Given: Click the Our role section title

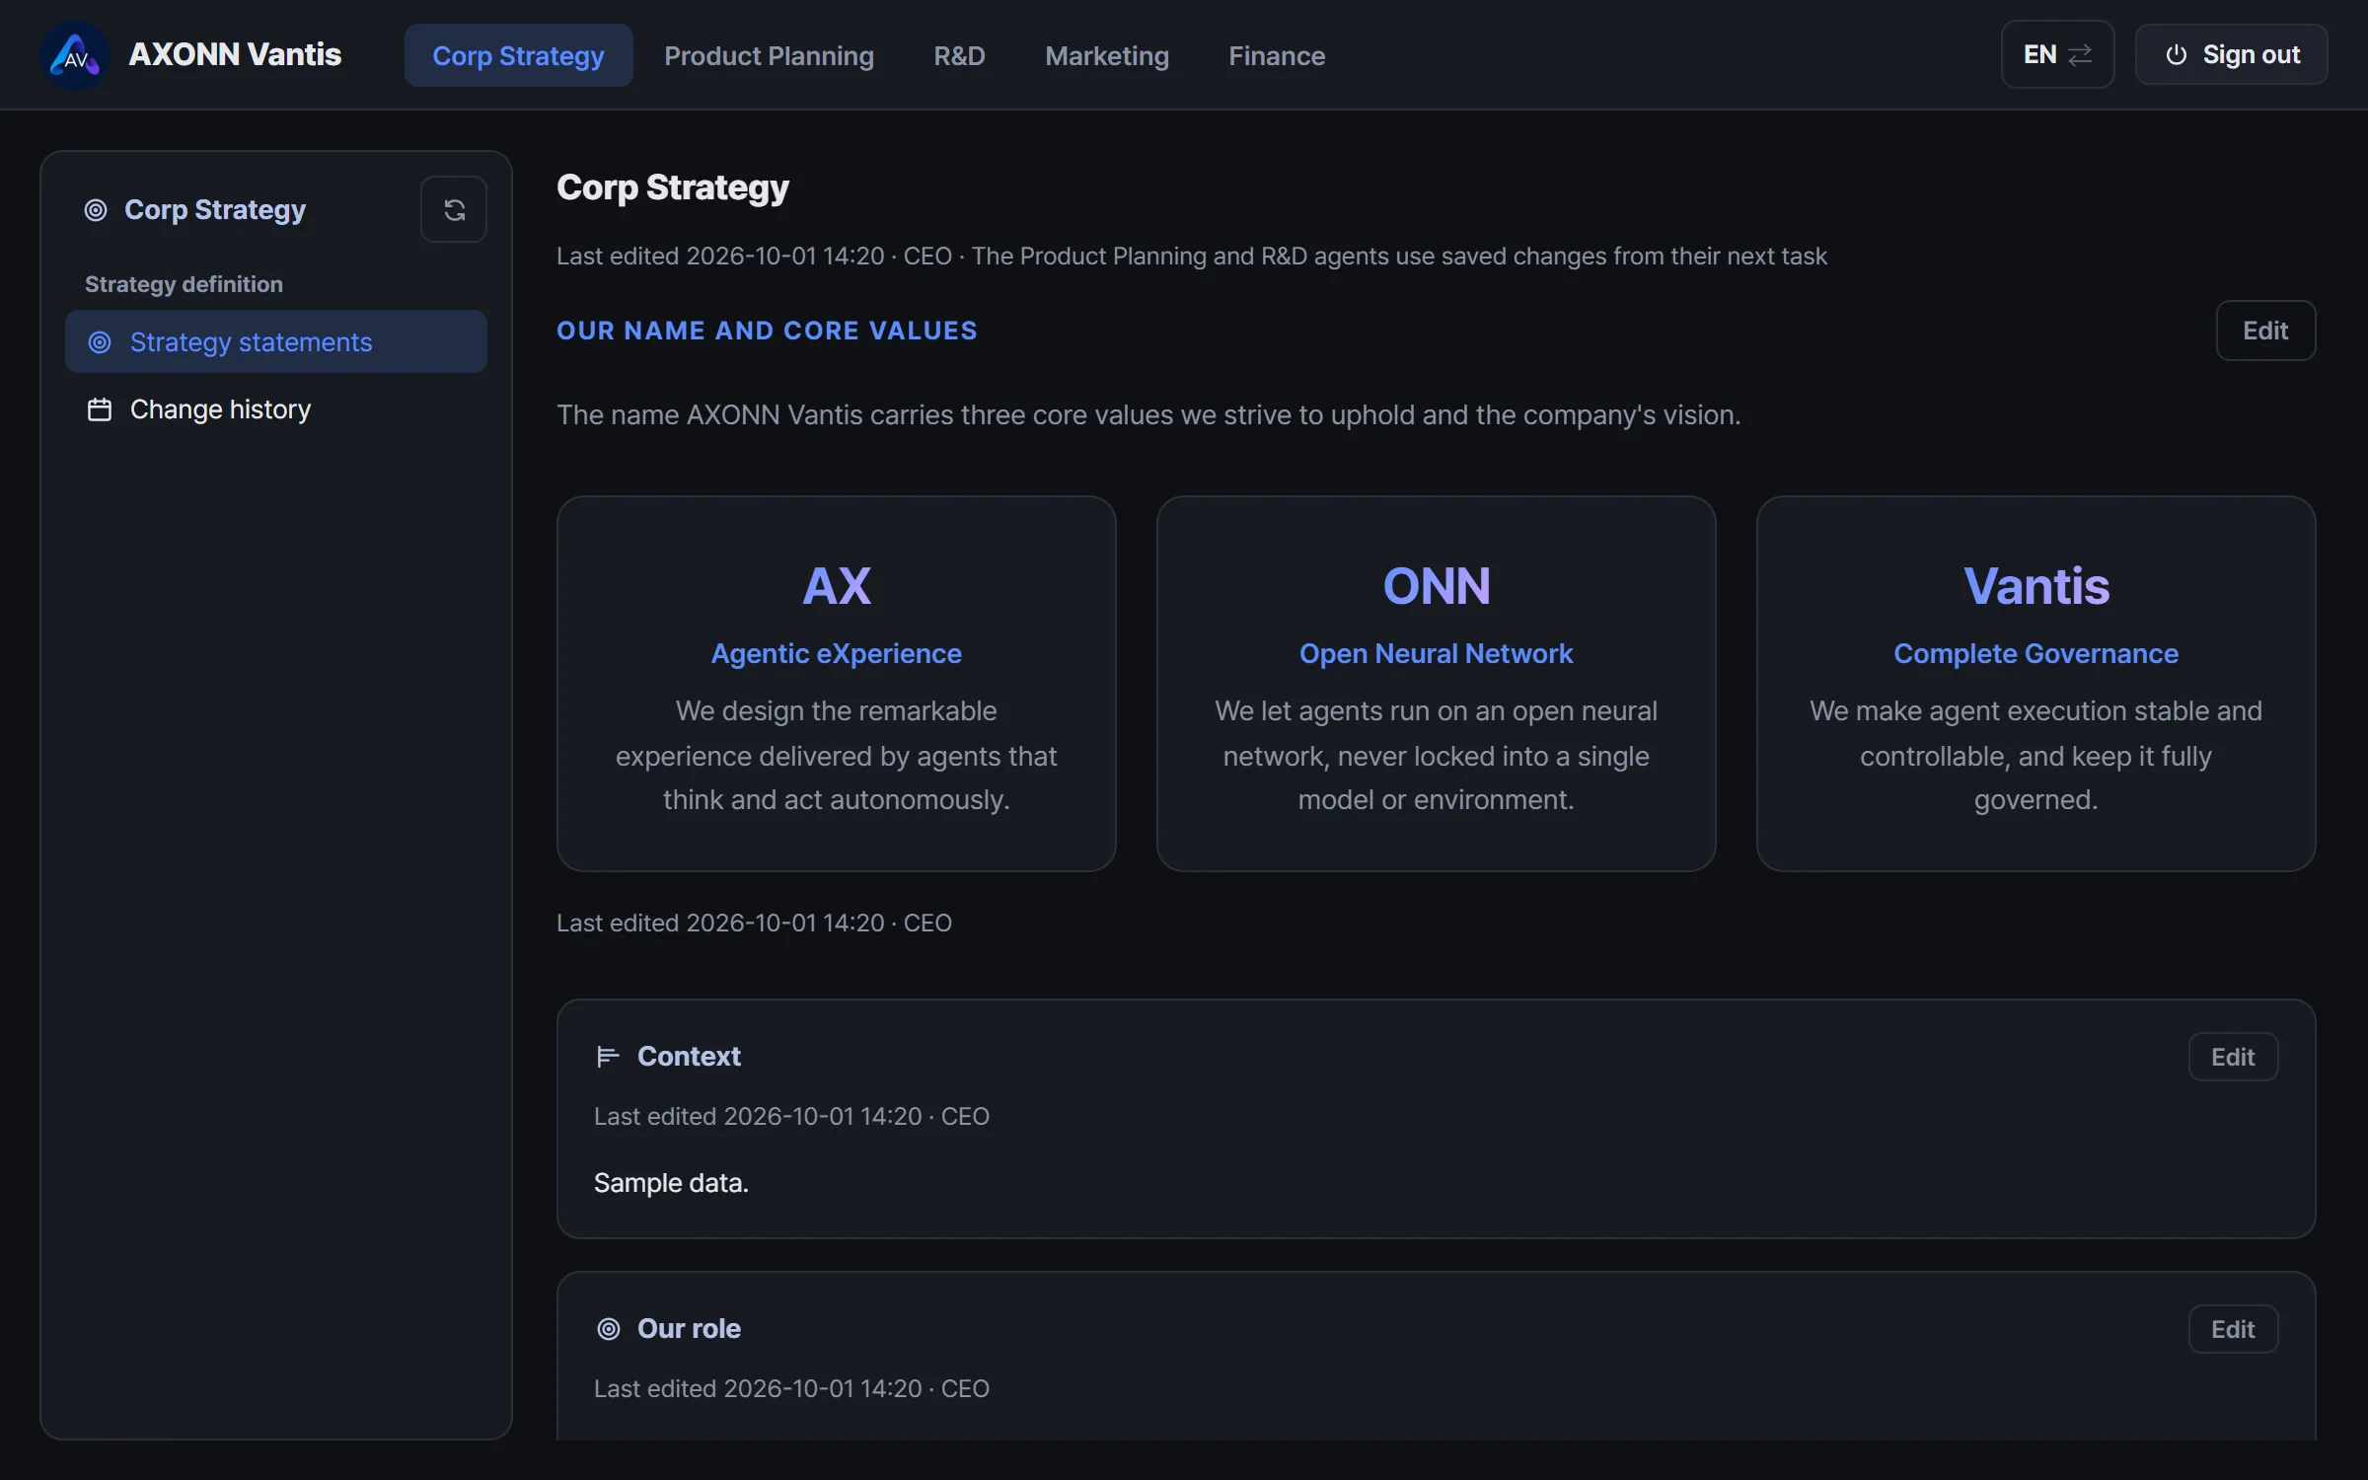Looking at the screenshot, I should click(x=689, y=1329).
